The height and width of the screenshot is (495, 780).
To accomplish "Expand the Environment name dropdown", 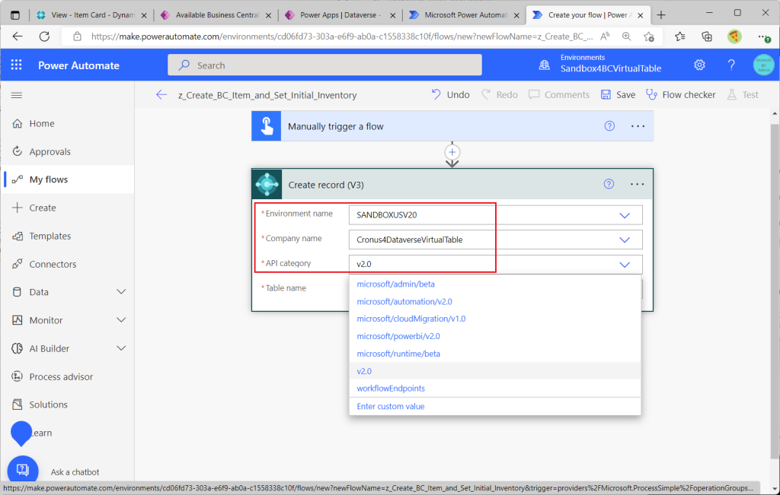I will [x=625, y=215].
